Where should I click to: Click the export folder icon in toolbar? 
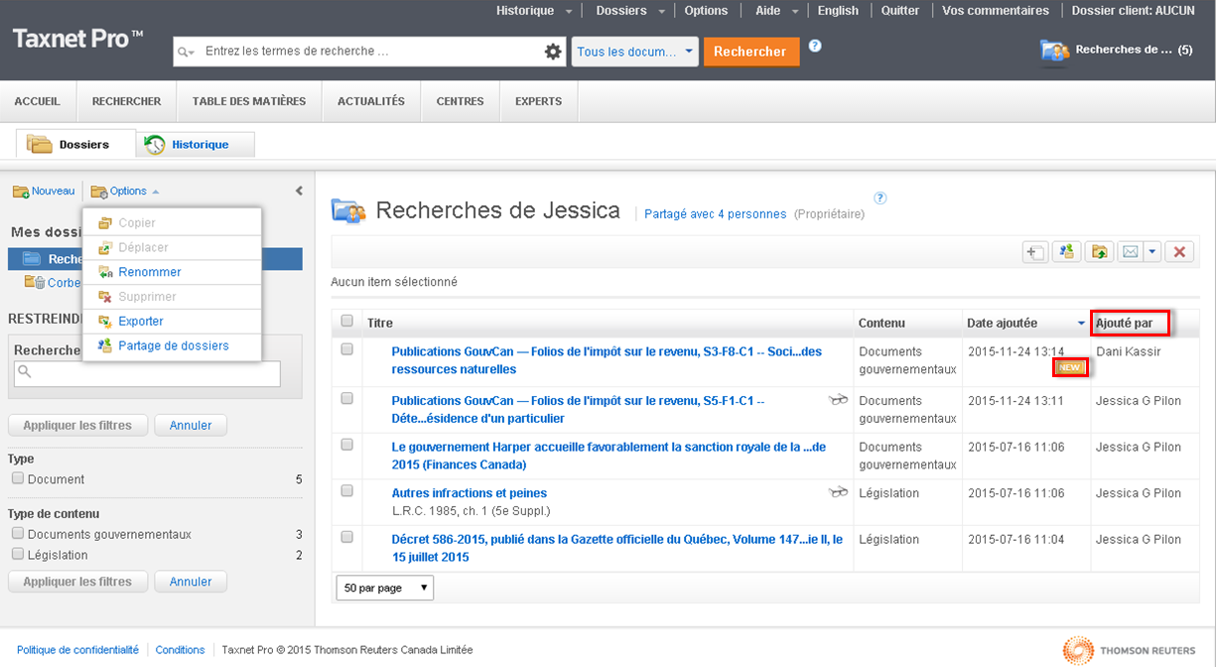click(x=1099, y=252)
